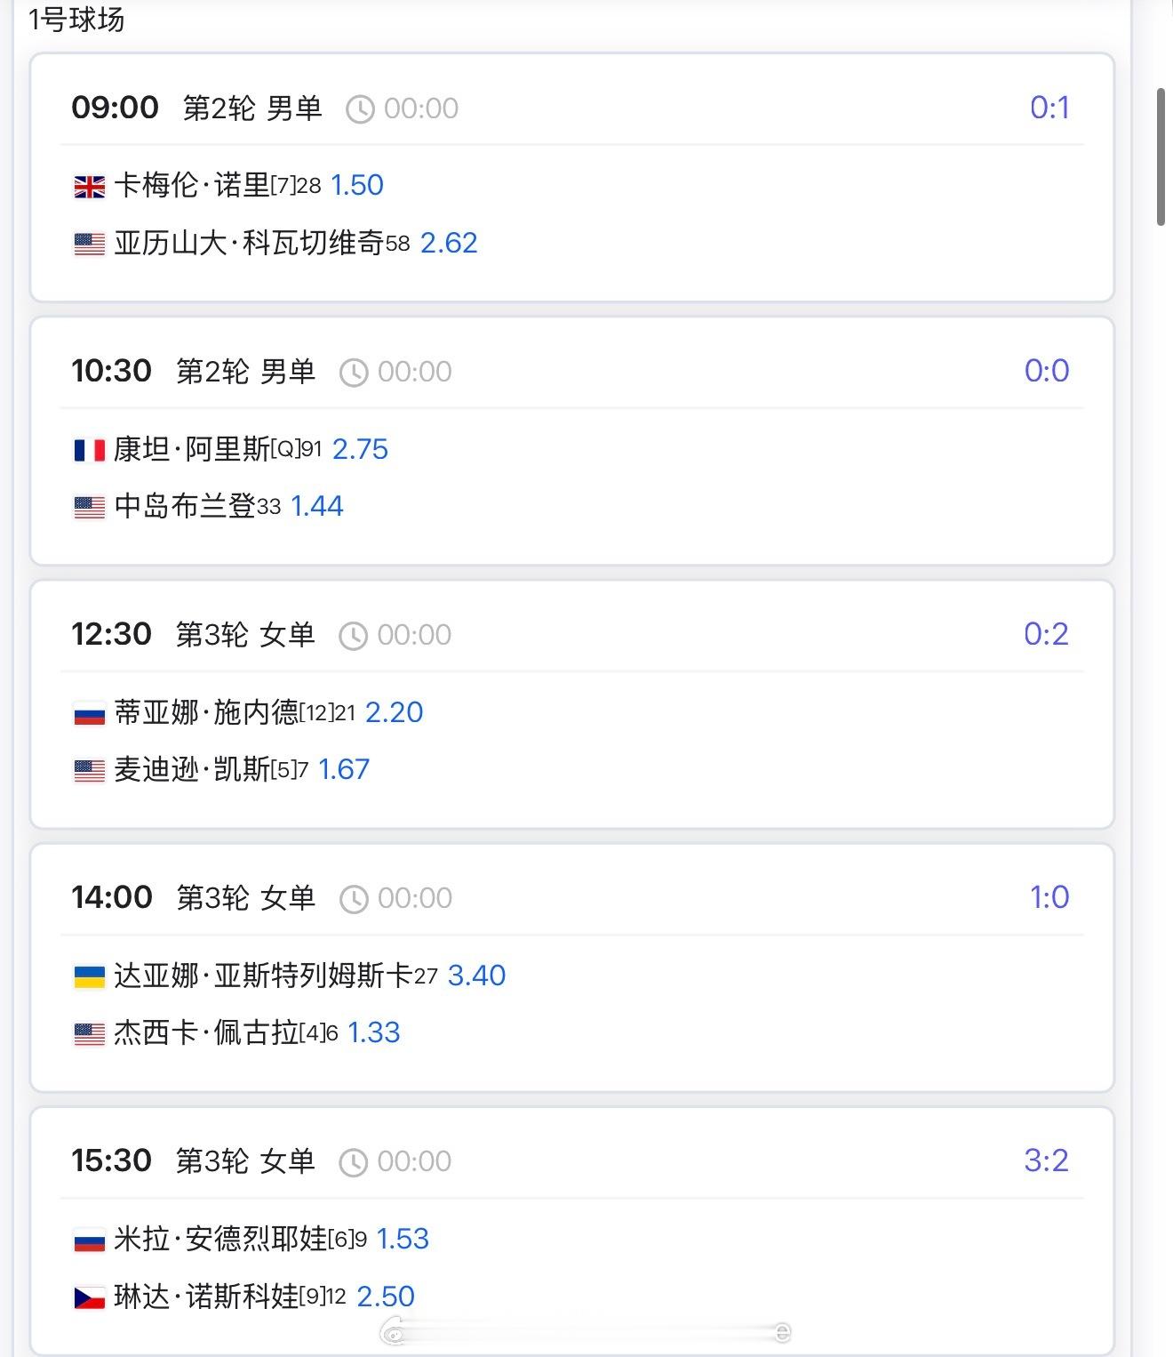Click the Czech flag beside 琳达·诺斯科娃
This screenshot has height=1357, width=1173.
(89, 1297)
